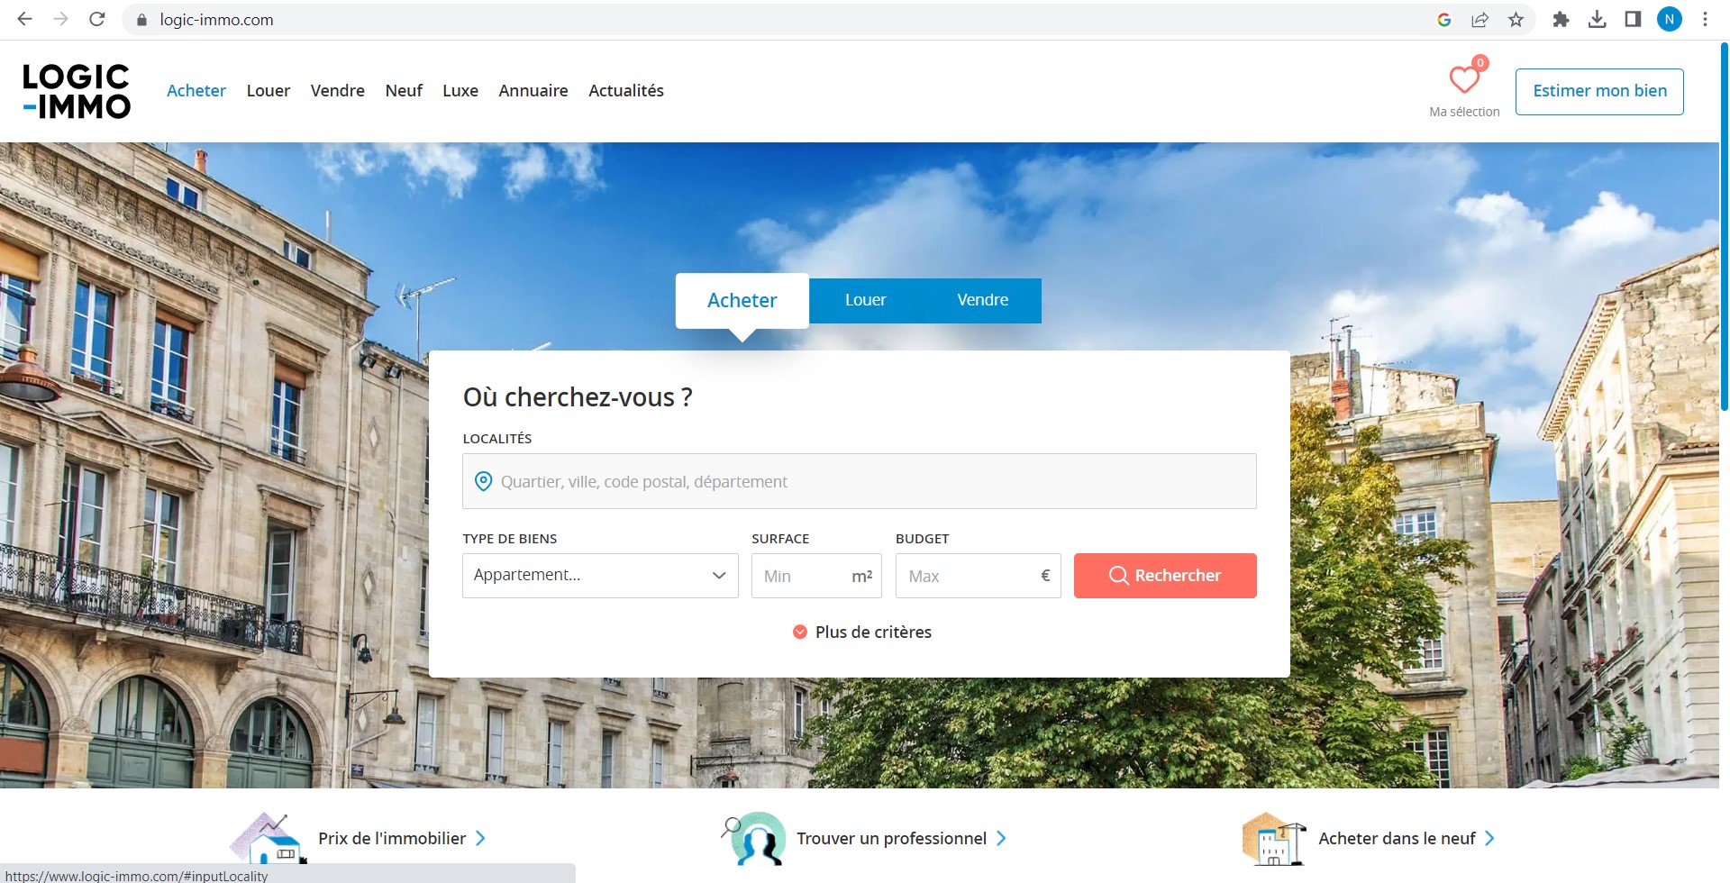Viewport: 1730px width, 883px height.
Task: Bookmark this page with star icon
Action: point(1516,20)
